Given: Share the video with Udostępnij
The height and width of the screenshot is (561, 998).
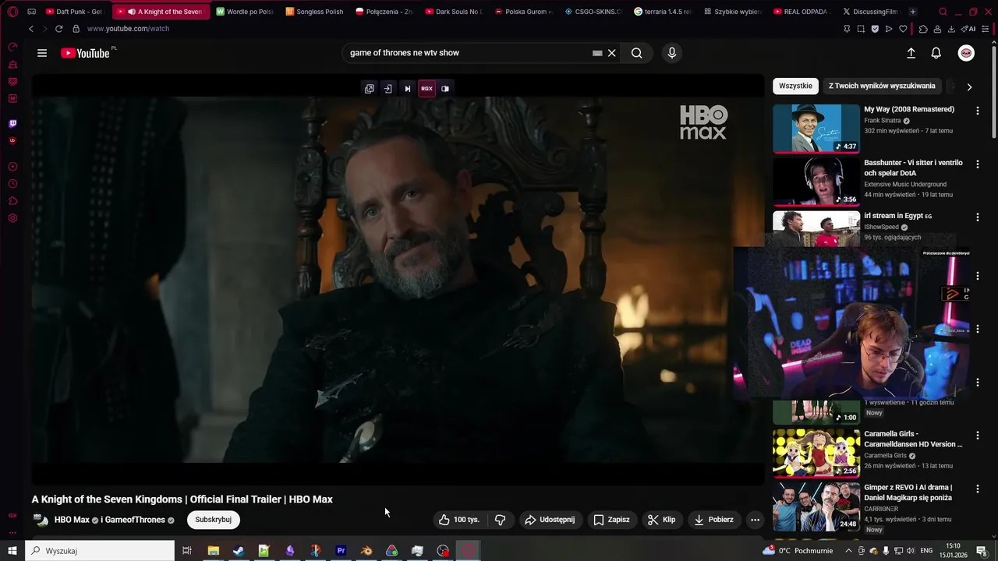Looking at the screenshot, I should (550, 520).
